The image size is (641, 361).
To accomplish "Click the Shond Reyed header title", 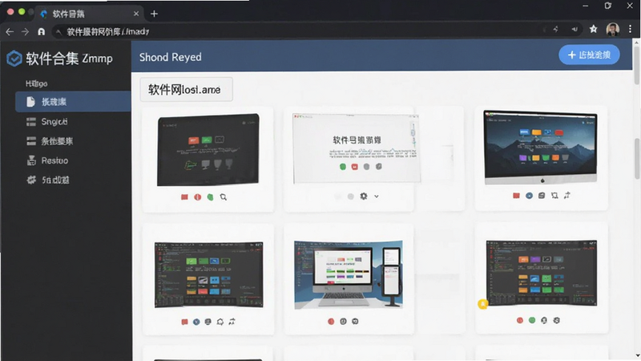I will [170, 57].
